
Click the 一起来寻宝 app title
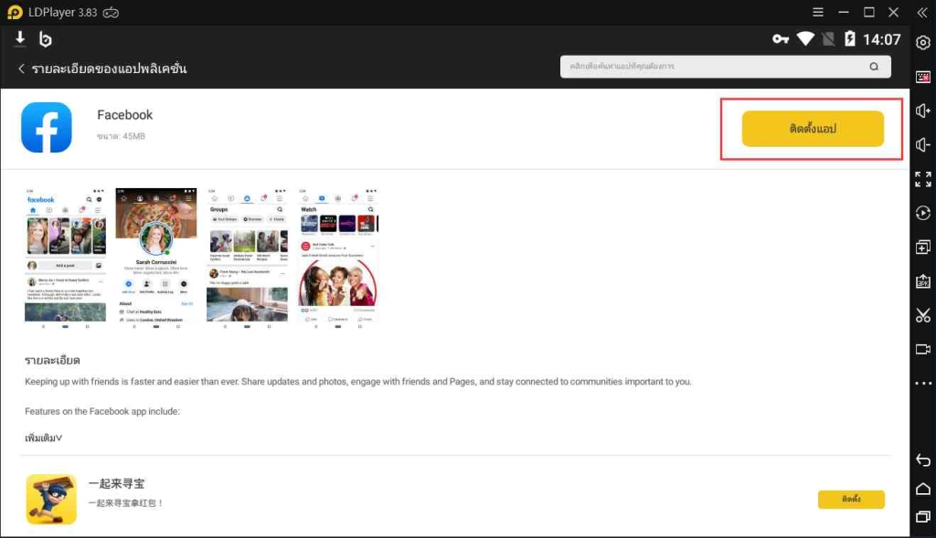117,484
